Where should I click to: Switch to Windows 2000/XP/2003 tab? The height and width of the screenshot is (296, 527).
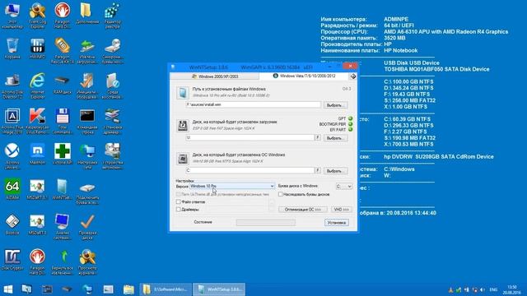coord(214,76)
